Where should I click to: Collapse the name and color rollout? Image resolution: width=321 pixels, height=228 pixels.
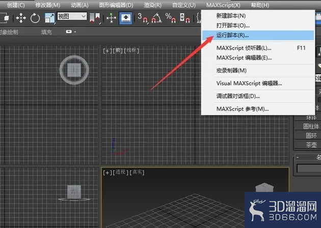click(298, 157)
